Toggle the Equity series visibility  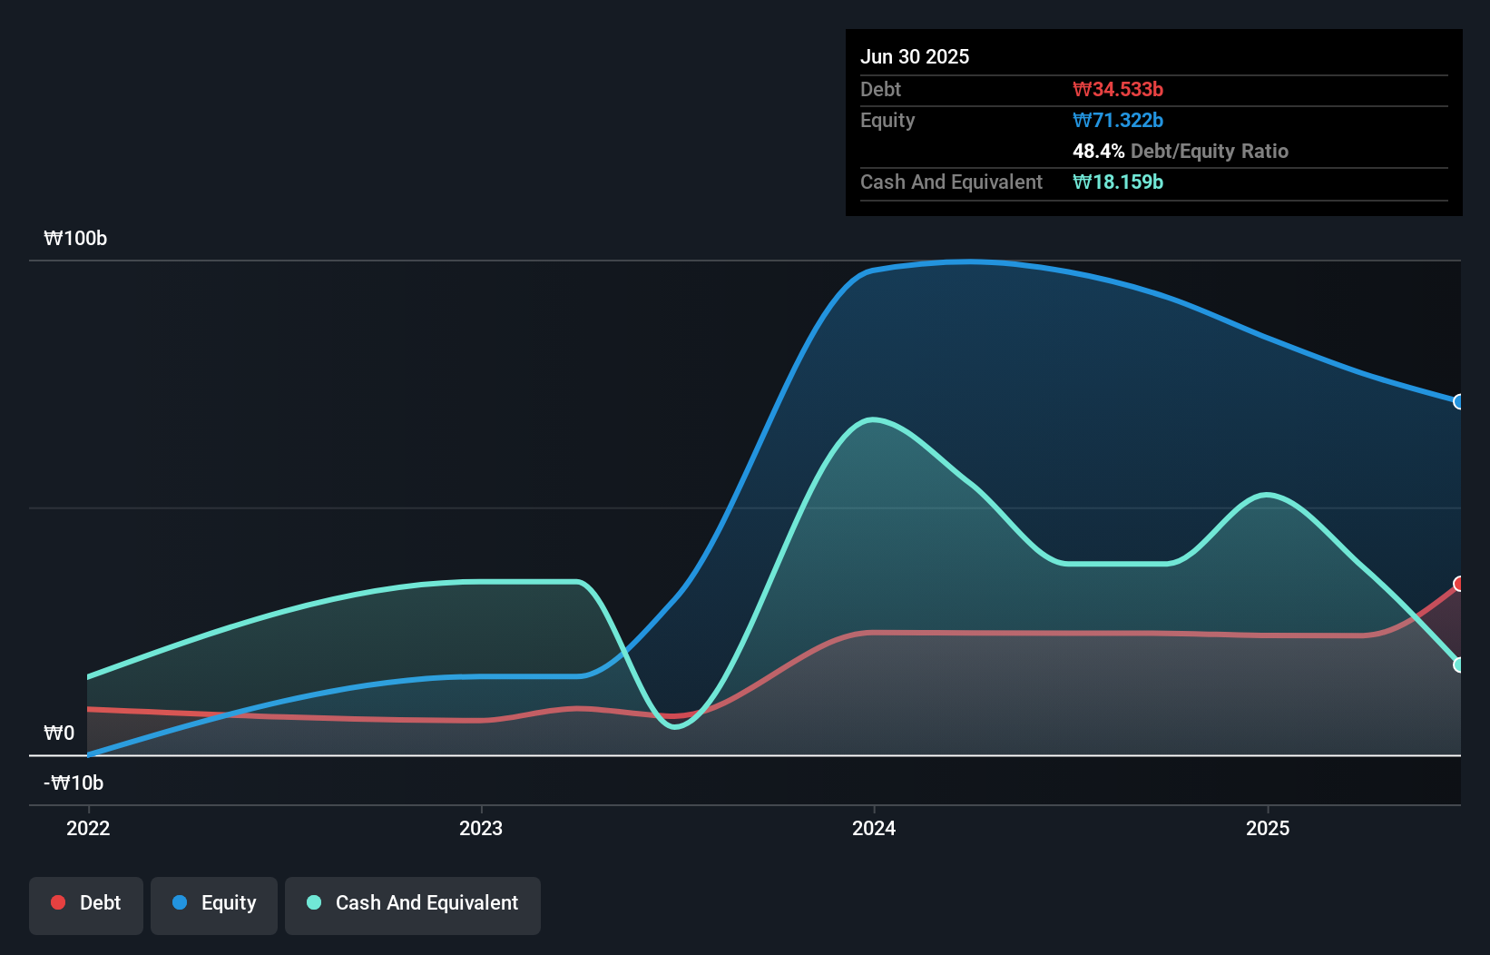(x=213, y=904)
